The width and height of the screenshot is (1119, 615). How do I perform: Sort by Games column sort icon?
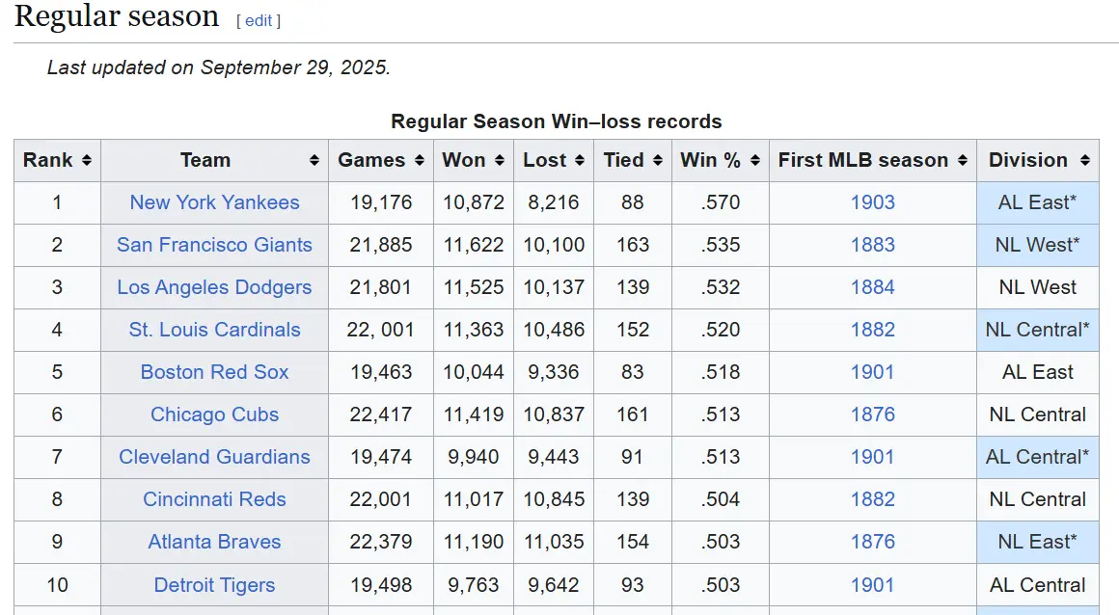[x=420, y=161]
